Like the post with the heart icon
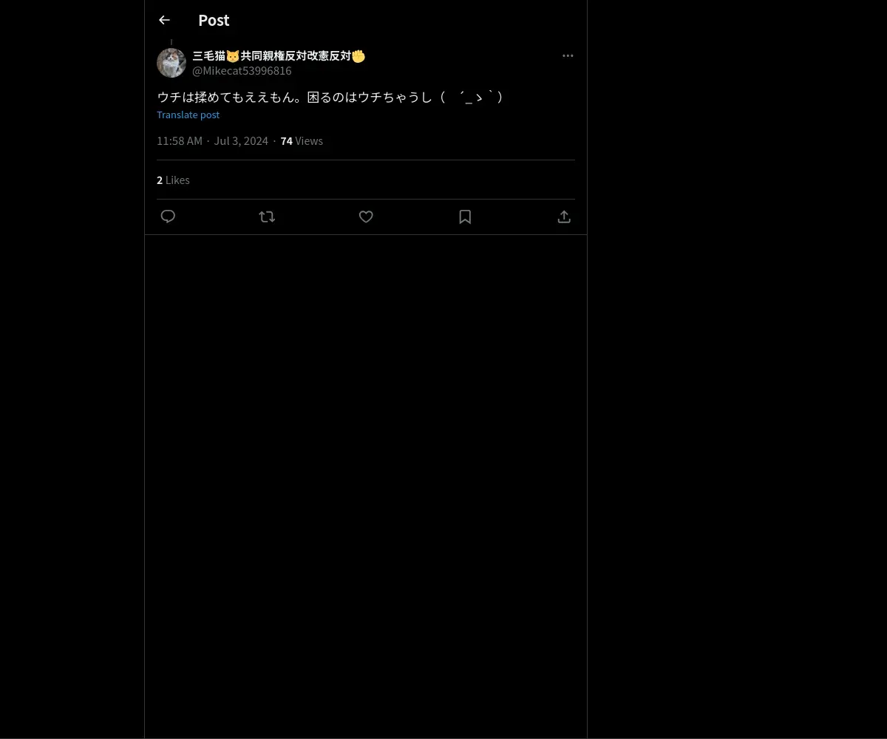This screenshot has height=739, width=887. click(366, 217)
